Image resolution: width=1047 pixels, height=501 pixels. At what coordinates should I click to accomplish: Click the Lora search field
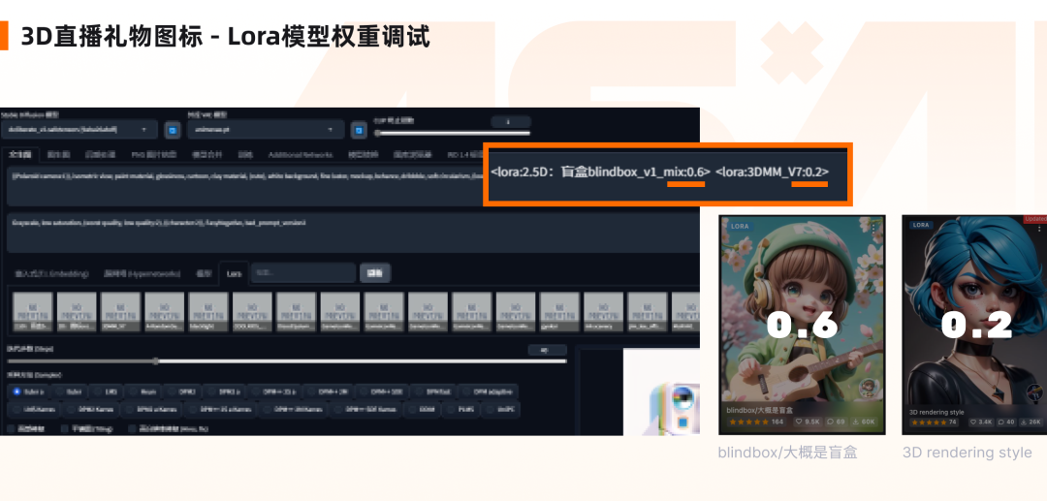(x=303, y=273)
